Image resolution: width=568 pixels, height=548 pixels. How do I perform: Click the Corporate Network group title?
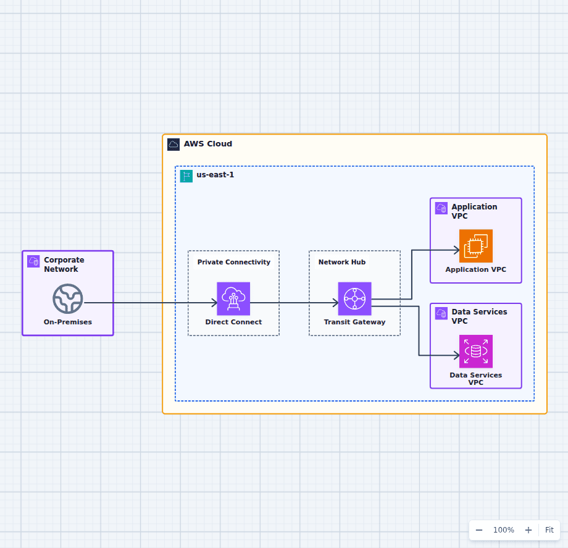tap(64, 264)
